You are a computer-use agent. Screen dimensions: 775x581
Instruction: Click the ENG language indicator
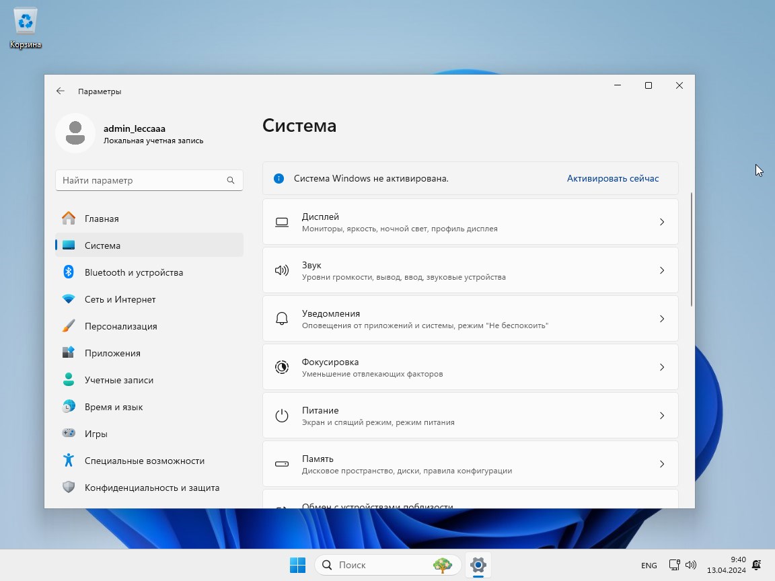click(x=649, y=565)
